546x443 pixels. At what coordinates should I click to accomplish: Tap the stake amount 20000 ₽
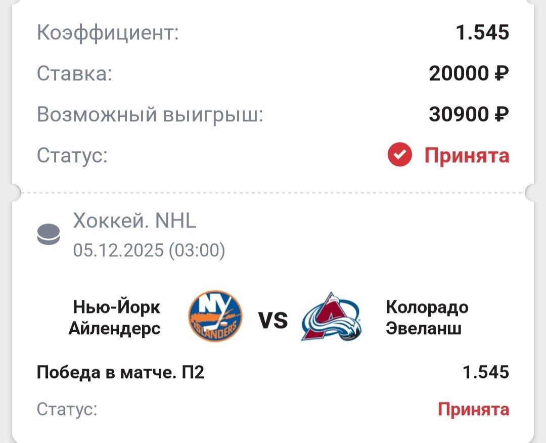[x=469, y=74]
